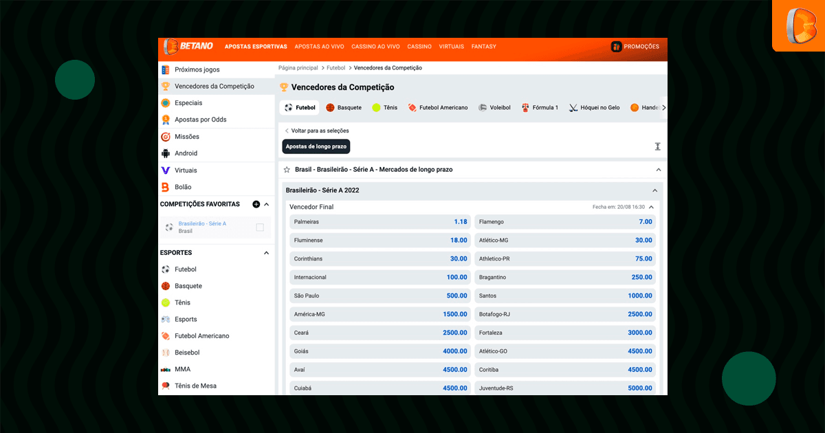Screen dimensions: 825x433
Task: Collapse the Mercados de longo prazo header
Action: pyautogui.click(x=658, y=169)
